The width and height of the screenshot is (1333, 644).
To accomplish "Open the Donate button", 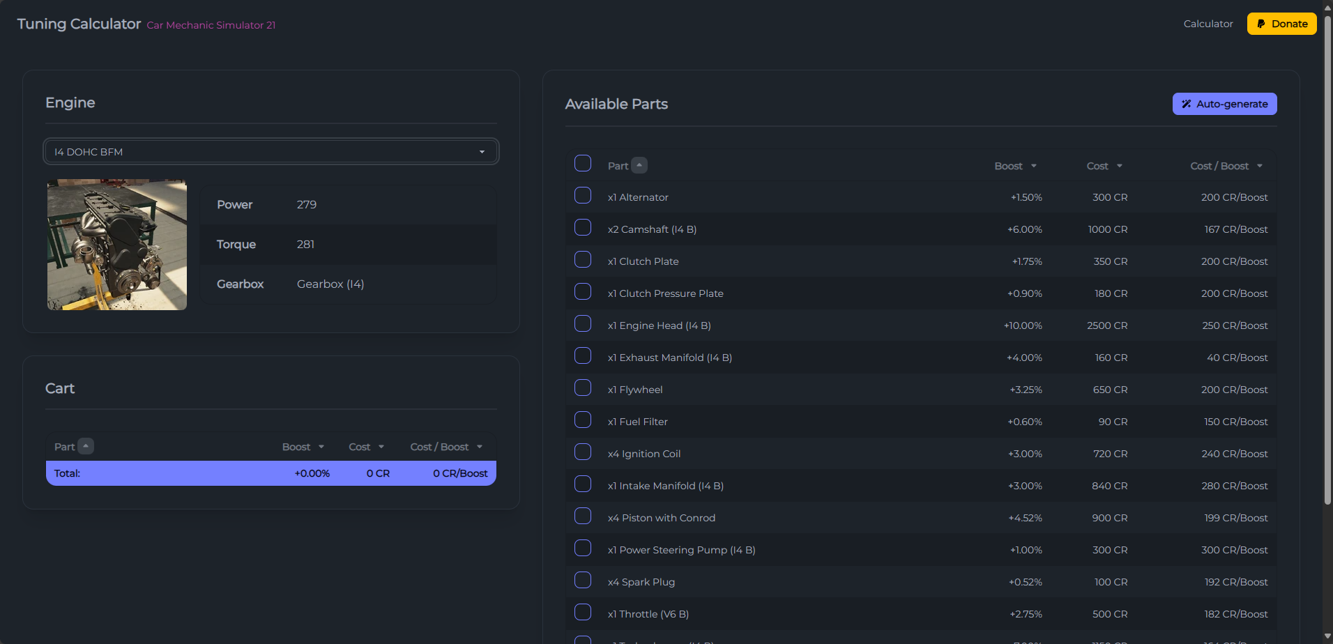I will tap(1281, 24).
